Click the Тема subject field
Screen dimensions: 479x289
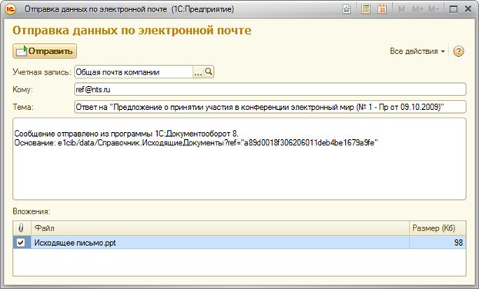270,107
